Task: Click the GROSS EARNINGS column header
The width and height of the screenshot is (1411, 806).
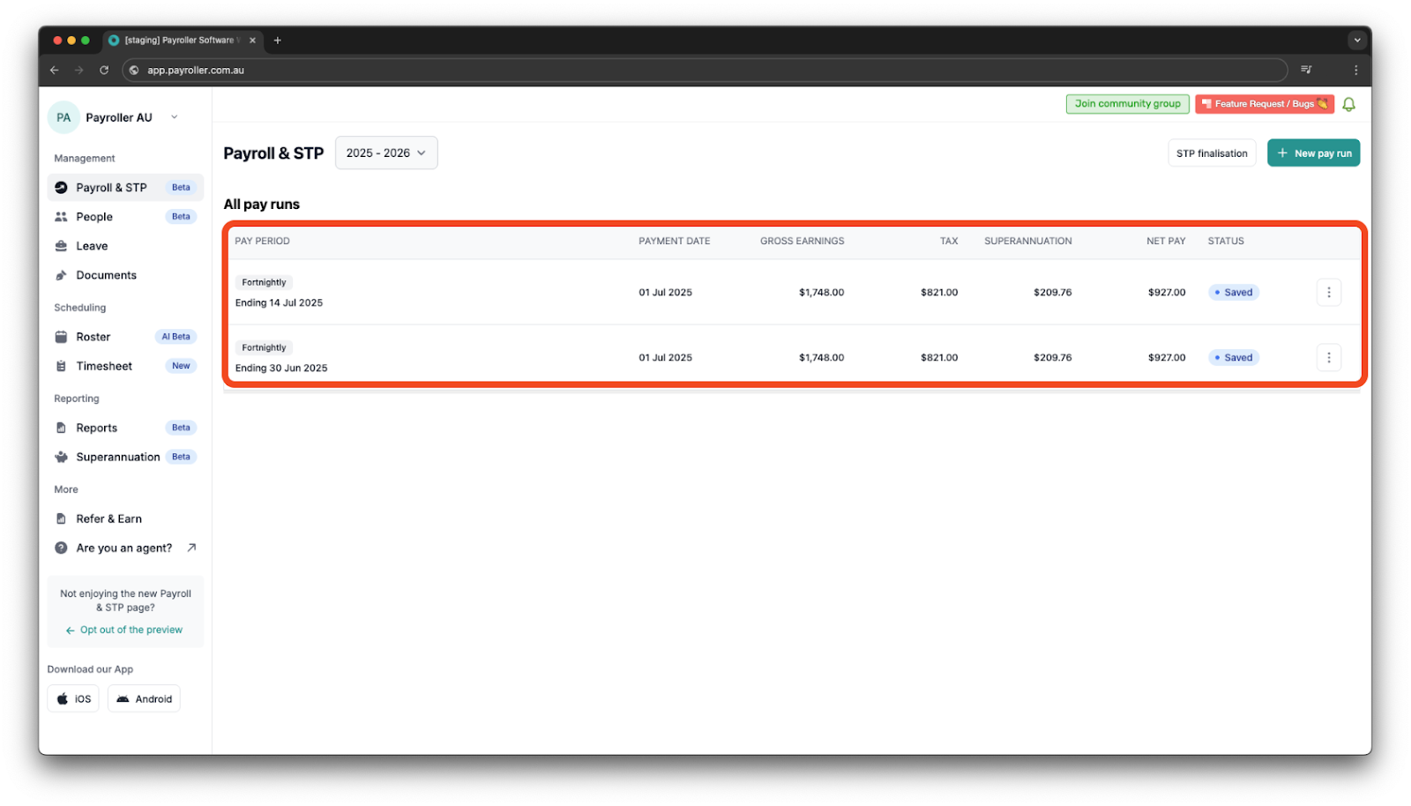Action: 802,241
